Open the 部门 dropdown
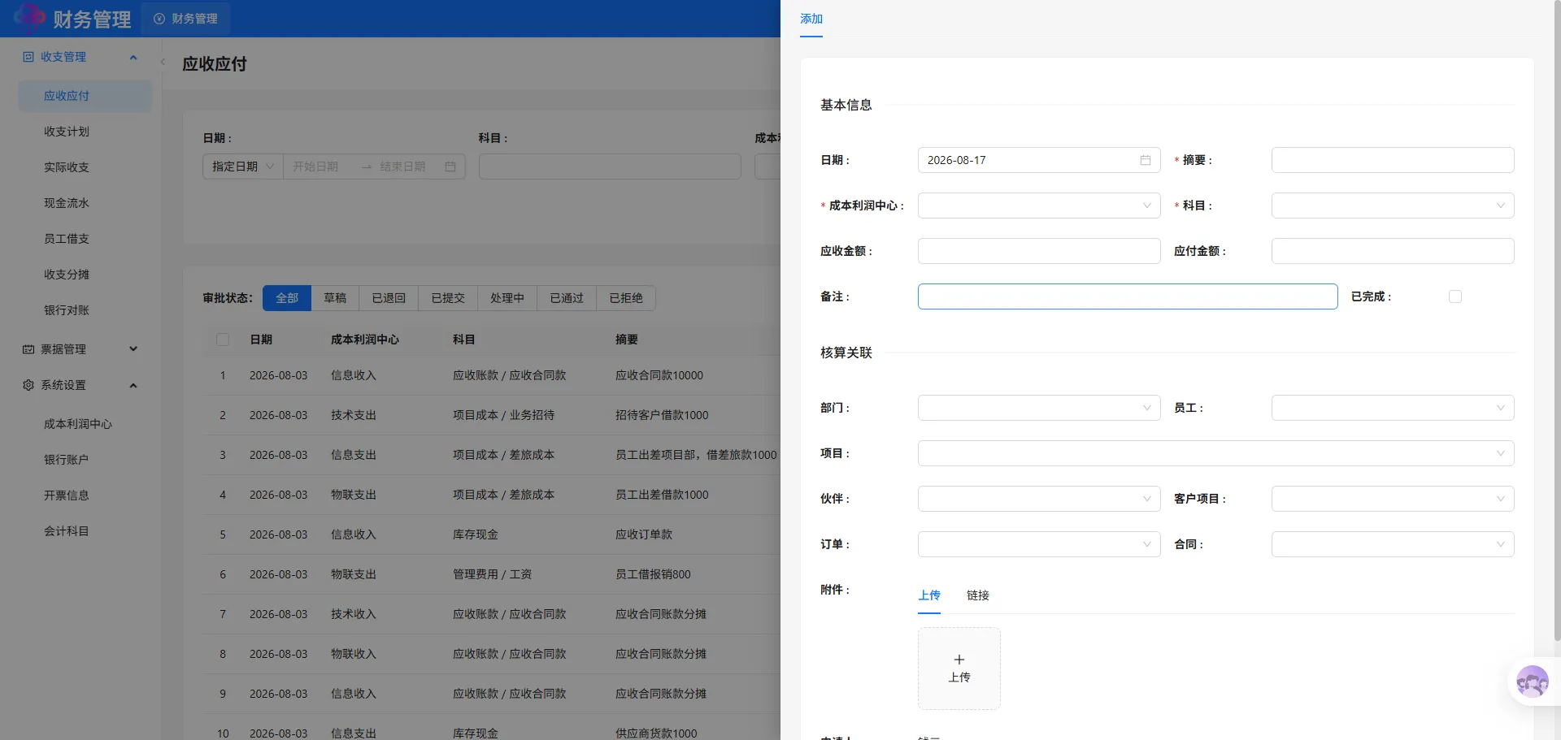Image resolution: width=1561 pixels, height=740 pixels. [x=1039, y=408]
